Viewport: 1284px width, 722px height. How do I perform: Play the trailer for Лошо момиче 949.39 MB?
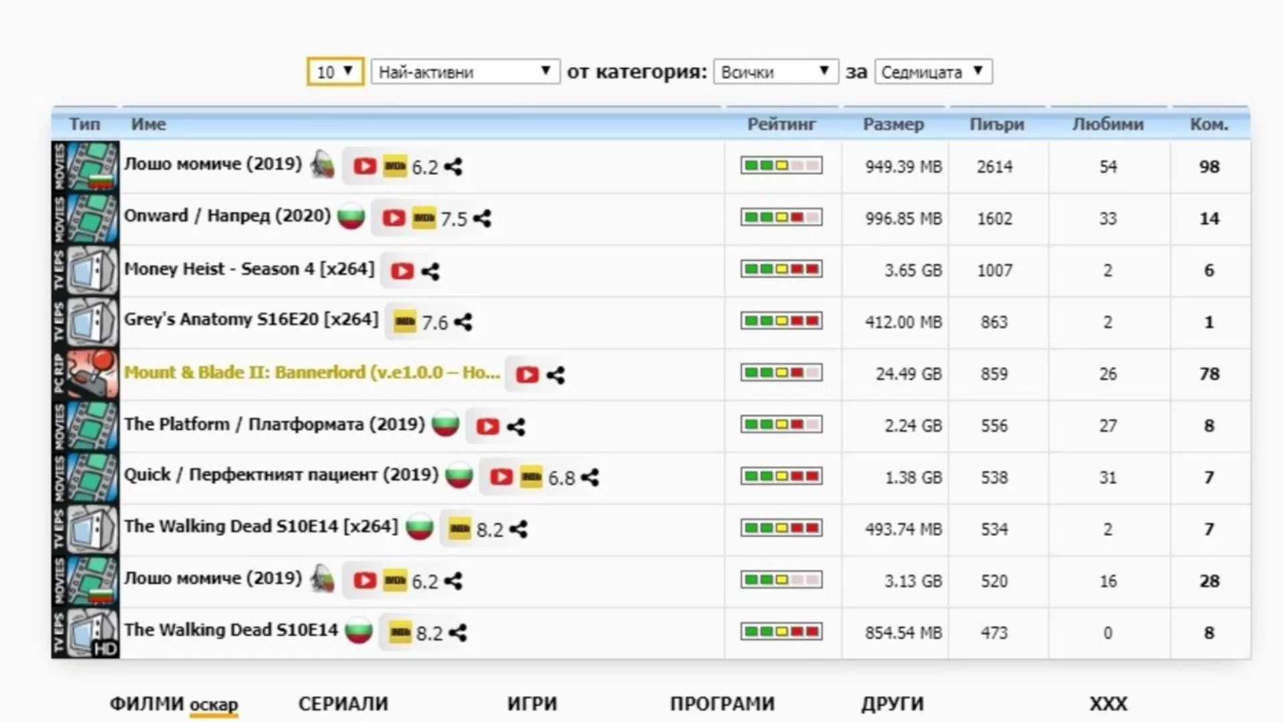tap(364, 166)
